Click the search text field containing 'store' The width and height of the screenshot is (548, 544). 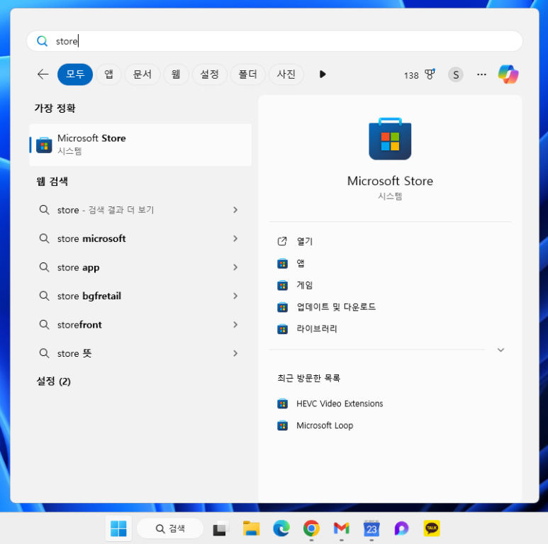[x=274, y=41]
